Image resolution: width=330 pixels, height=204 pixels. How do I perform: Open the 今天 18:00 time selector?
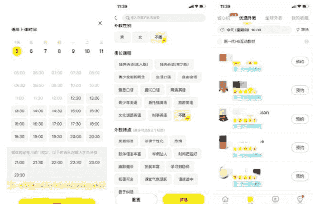pos(254,30)
